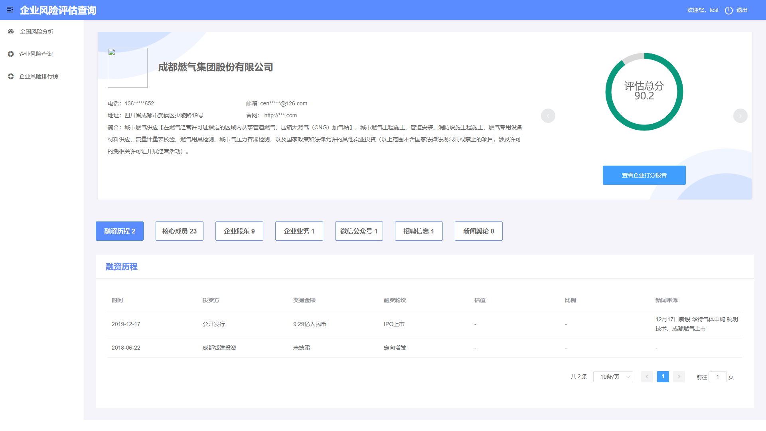Click the 估值 column header

(480, 300)
